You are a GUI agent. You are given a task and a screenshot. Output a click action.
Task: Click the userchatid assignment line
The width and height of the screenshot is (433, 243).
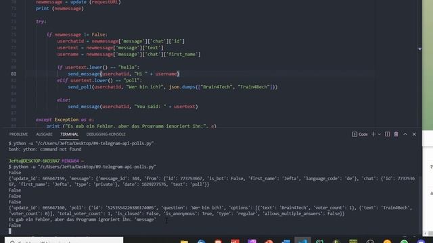coord(120,41)
